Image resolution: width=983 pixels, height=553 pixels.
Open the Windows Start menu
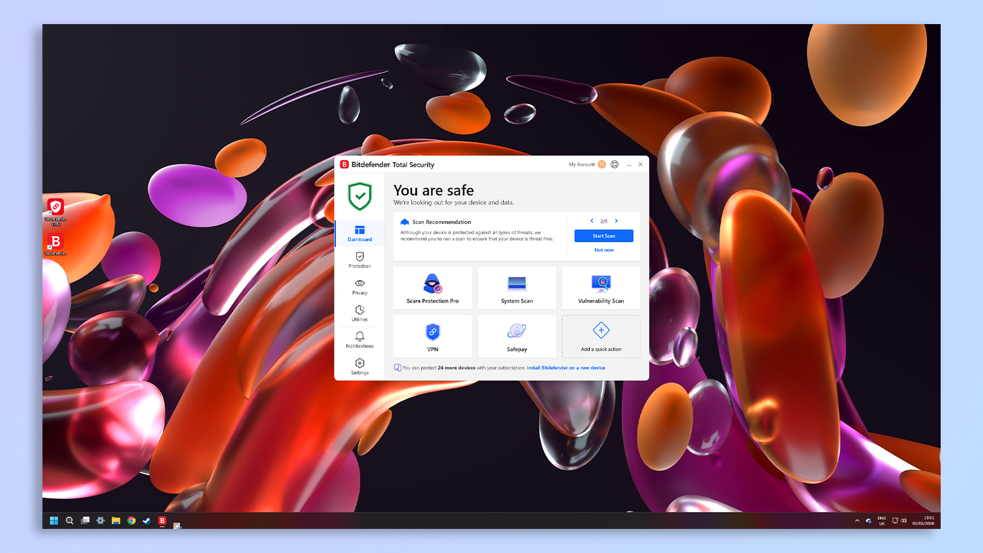[54, 520]
